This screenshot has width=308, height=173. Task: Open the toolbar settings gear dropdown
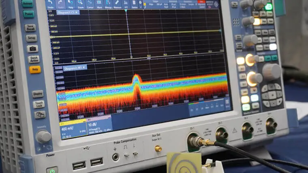coord(141,3)
